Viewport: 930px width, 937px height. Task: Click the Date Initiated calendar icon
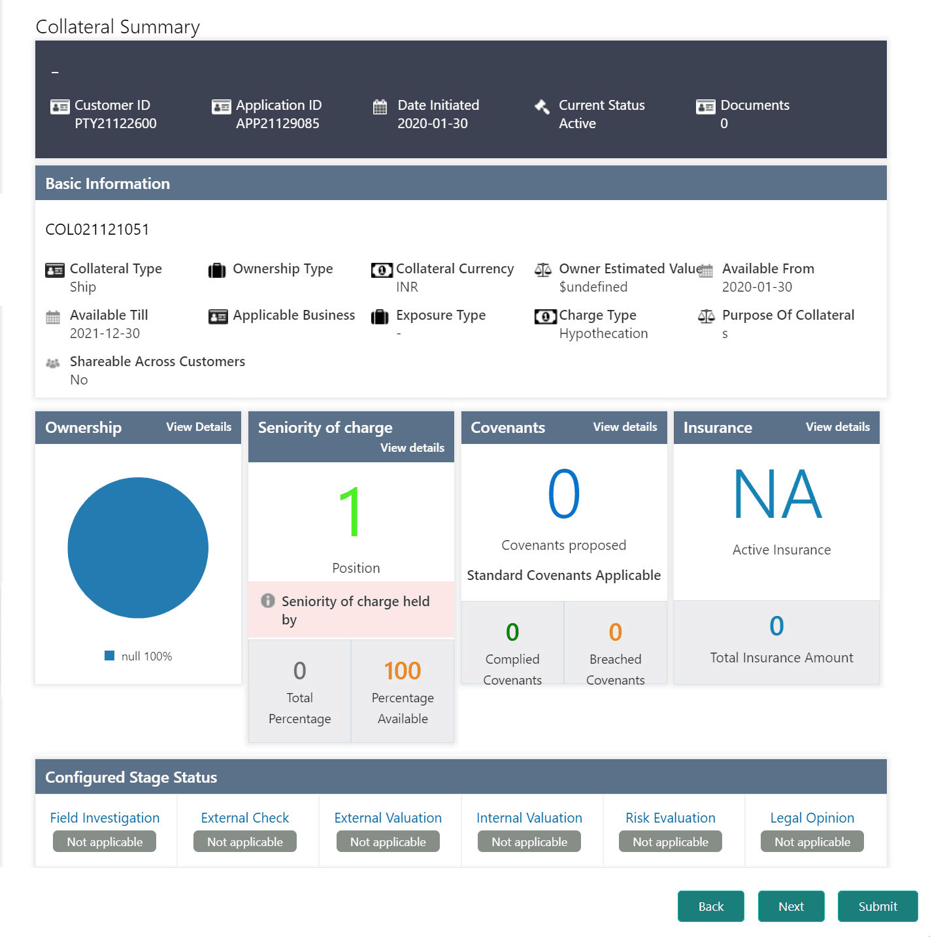coord(381,107)
